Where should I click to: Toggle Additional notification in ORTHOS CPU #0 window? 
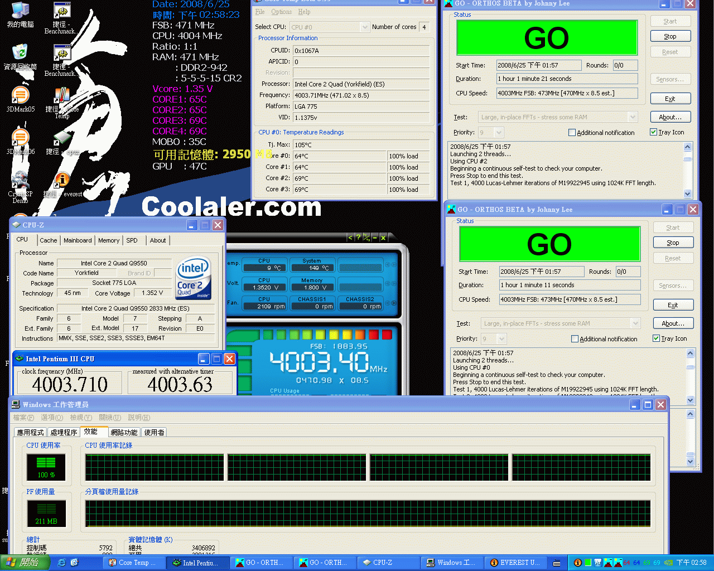[x=575, y=339]
